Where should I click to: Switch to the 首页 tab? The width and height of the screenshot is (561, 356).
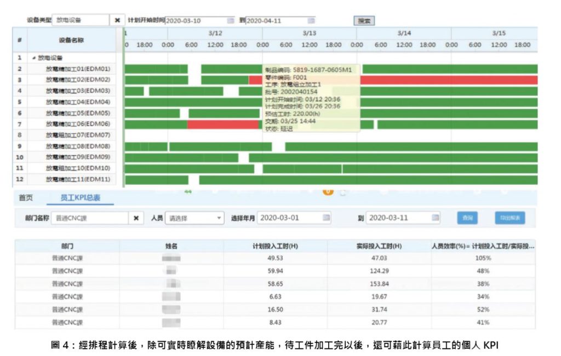pos(26,198)
